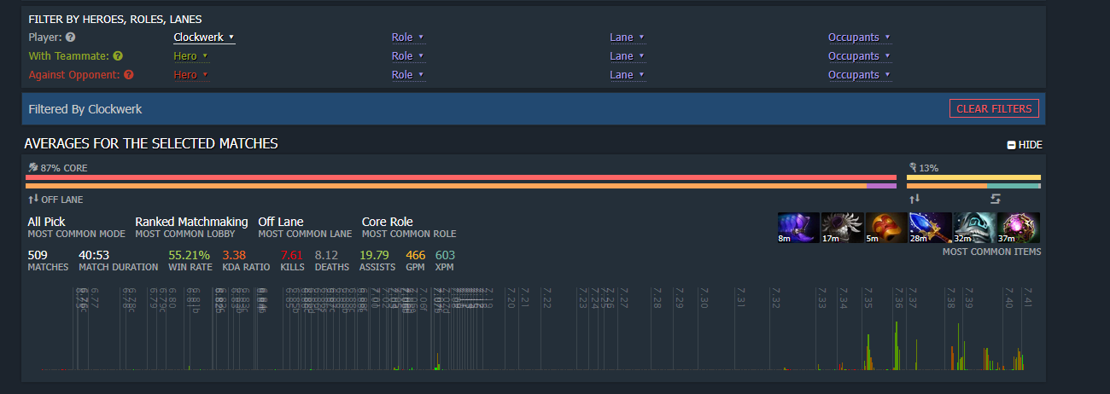Click the With Teammate help icon
Screen dimensions: 1110x394
(118, 55)
